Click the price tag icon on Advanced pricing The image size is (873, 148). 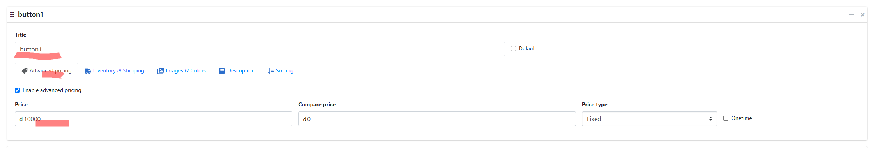click(25, 71)
